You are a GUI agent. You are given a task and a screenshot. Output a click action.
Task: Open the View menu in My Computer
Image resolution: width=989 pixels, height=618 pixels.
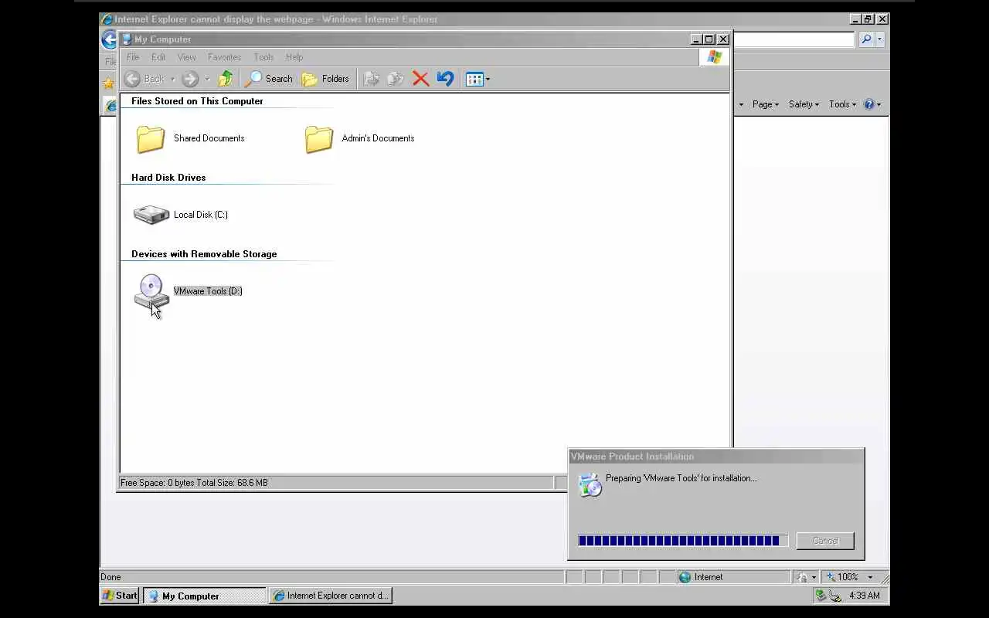click(x=186, y=57)
